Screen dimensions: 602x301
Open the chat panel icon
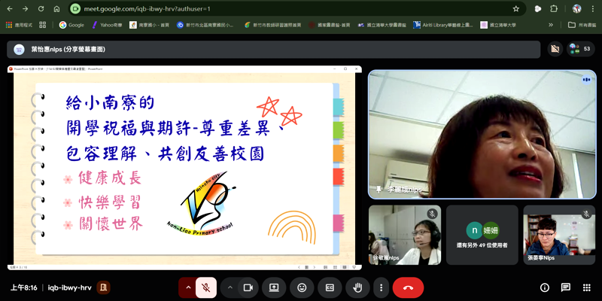pos(565,287)
